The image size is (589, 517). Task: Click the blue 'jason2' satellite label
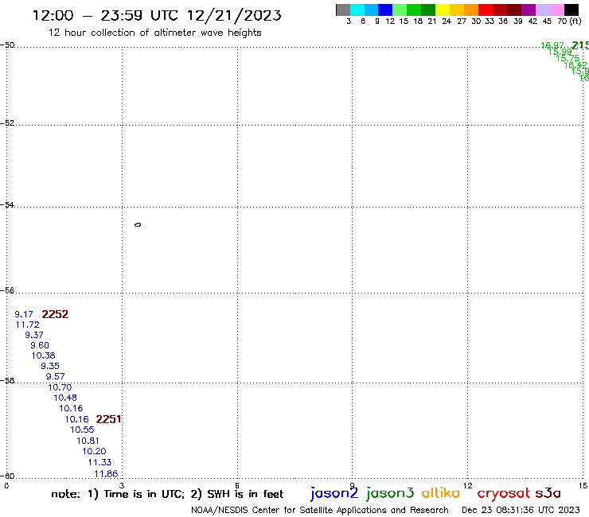(x=334, y=493)
